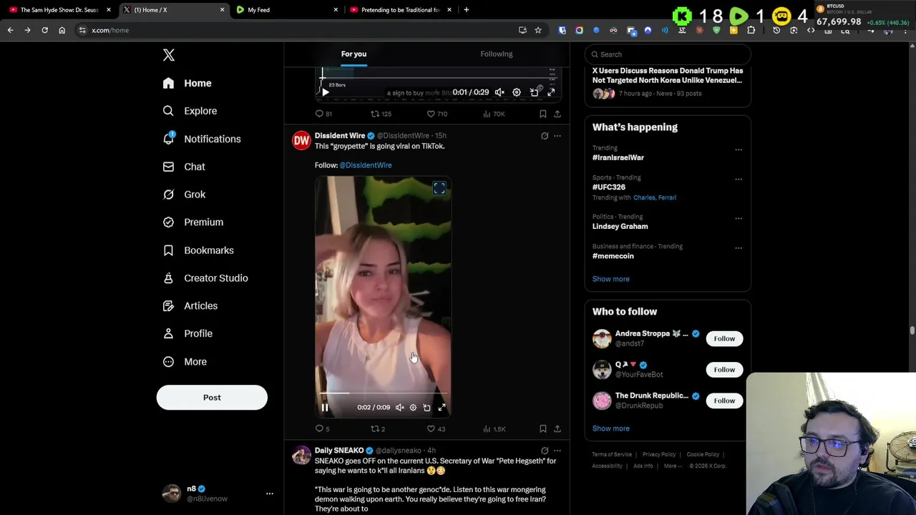916x515 pixels.
Task: Bookmark this page with the star icon
Action: [538, 30]
